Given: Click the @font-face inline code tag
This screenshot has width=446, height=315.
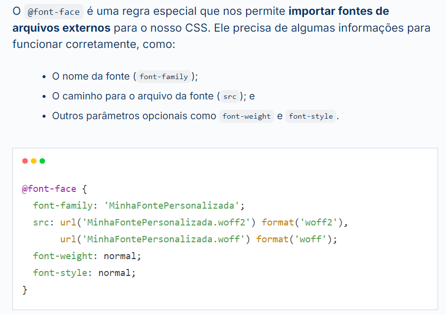Looking at the screenshot, I should click(x=54, y=12).
